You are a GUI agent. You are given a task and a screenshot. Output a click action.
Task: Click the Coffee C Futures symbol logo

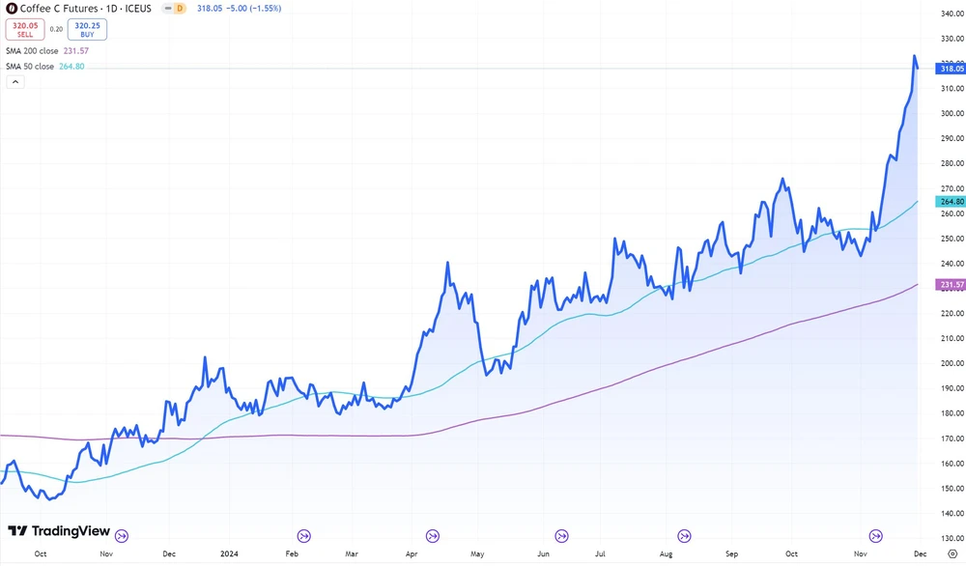point(10,8)
